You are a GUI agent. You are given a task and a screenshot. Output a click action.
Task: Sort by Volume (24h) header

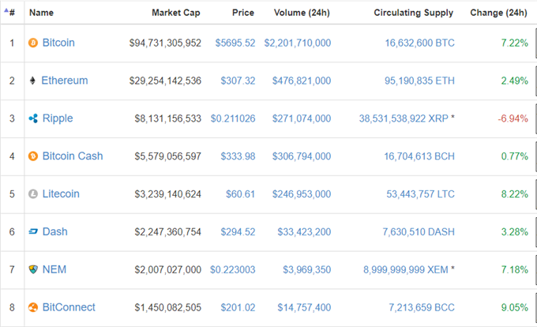[302, 13]
